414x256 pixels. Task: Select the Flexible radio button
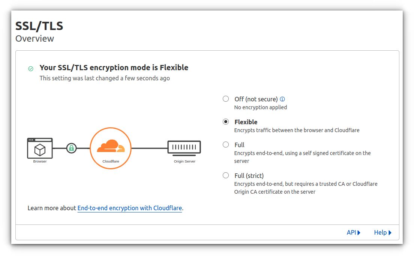(x=226, y=122)
